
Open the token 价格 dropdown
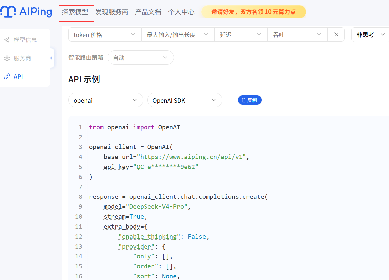point(105,35)
